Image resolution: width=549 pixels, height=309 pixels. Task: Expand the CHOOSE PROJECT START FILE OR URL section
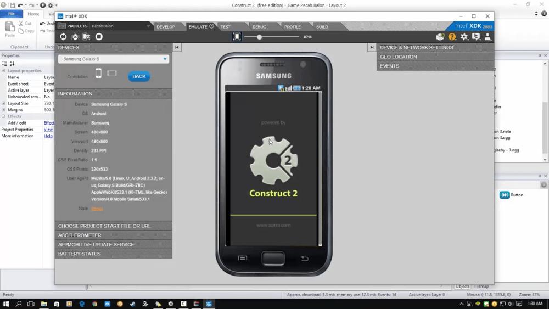pos(114,226)
